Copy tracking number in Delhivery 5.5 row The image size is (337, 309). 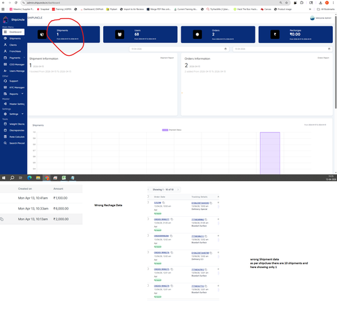pos(211,253)
